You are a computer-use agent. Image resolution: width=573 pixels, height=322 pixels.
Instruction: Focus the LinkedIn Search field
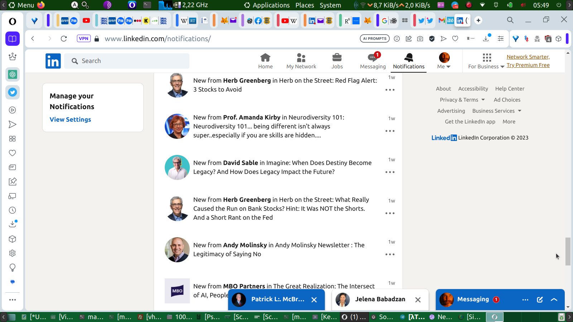tap(127, 61)
